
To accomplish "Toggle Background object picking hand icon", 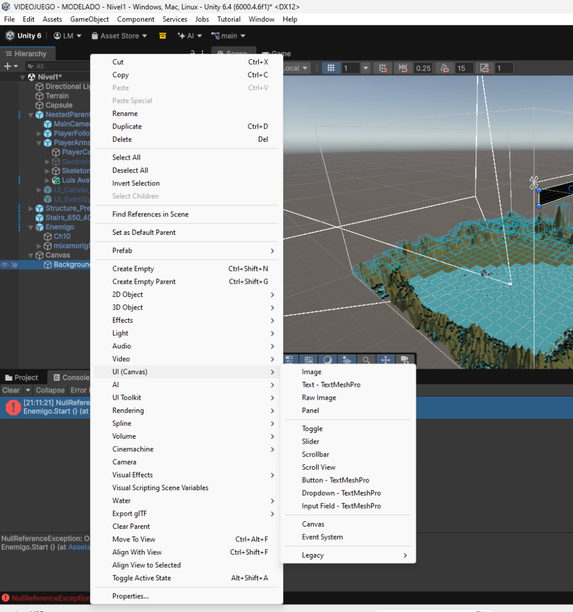I will click(14, 265).
